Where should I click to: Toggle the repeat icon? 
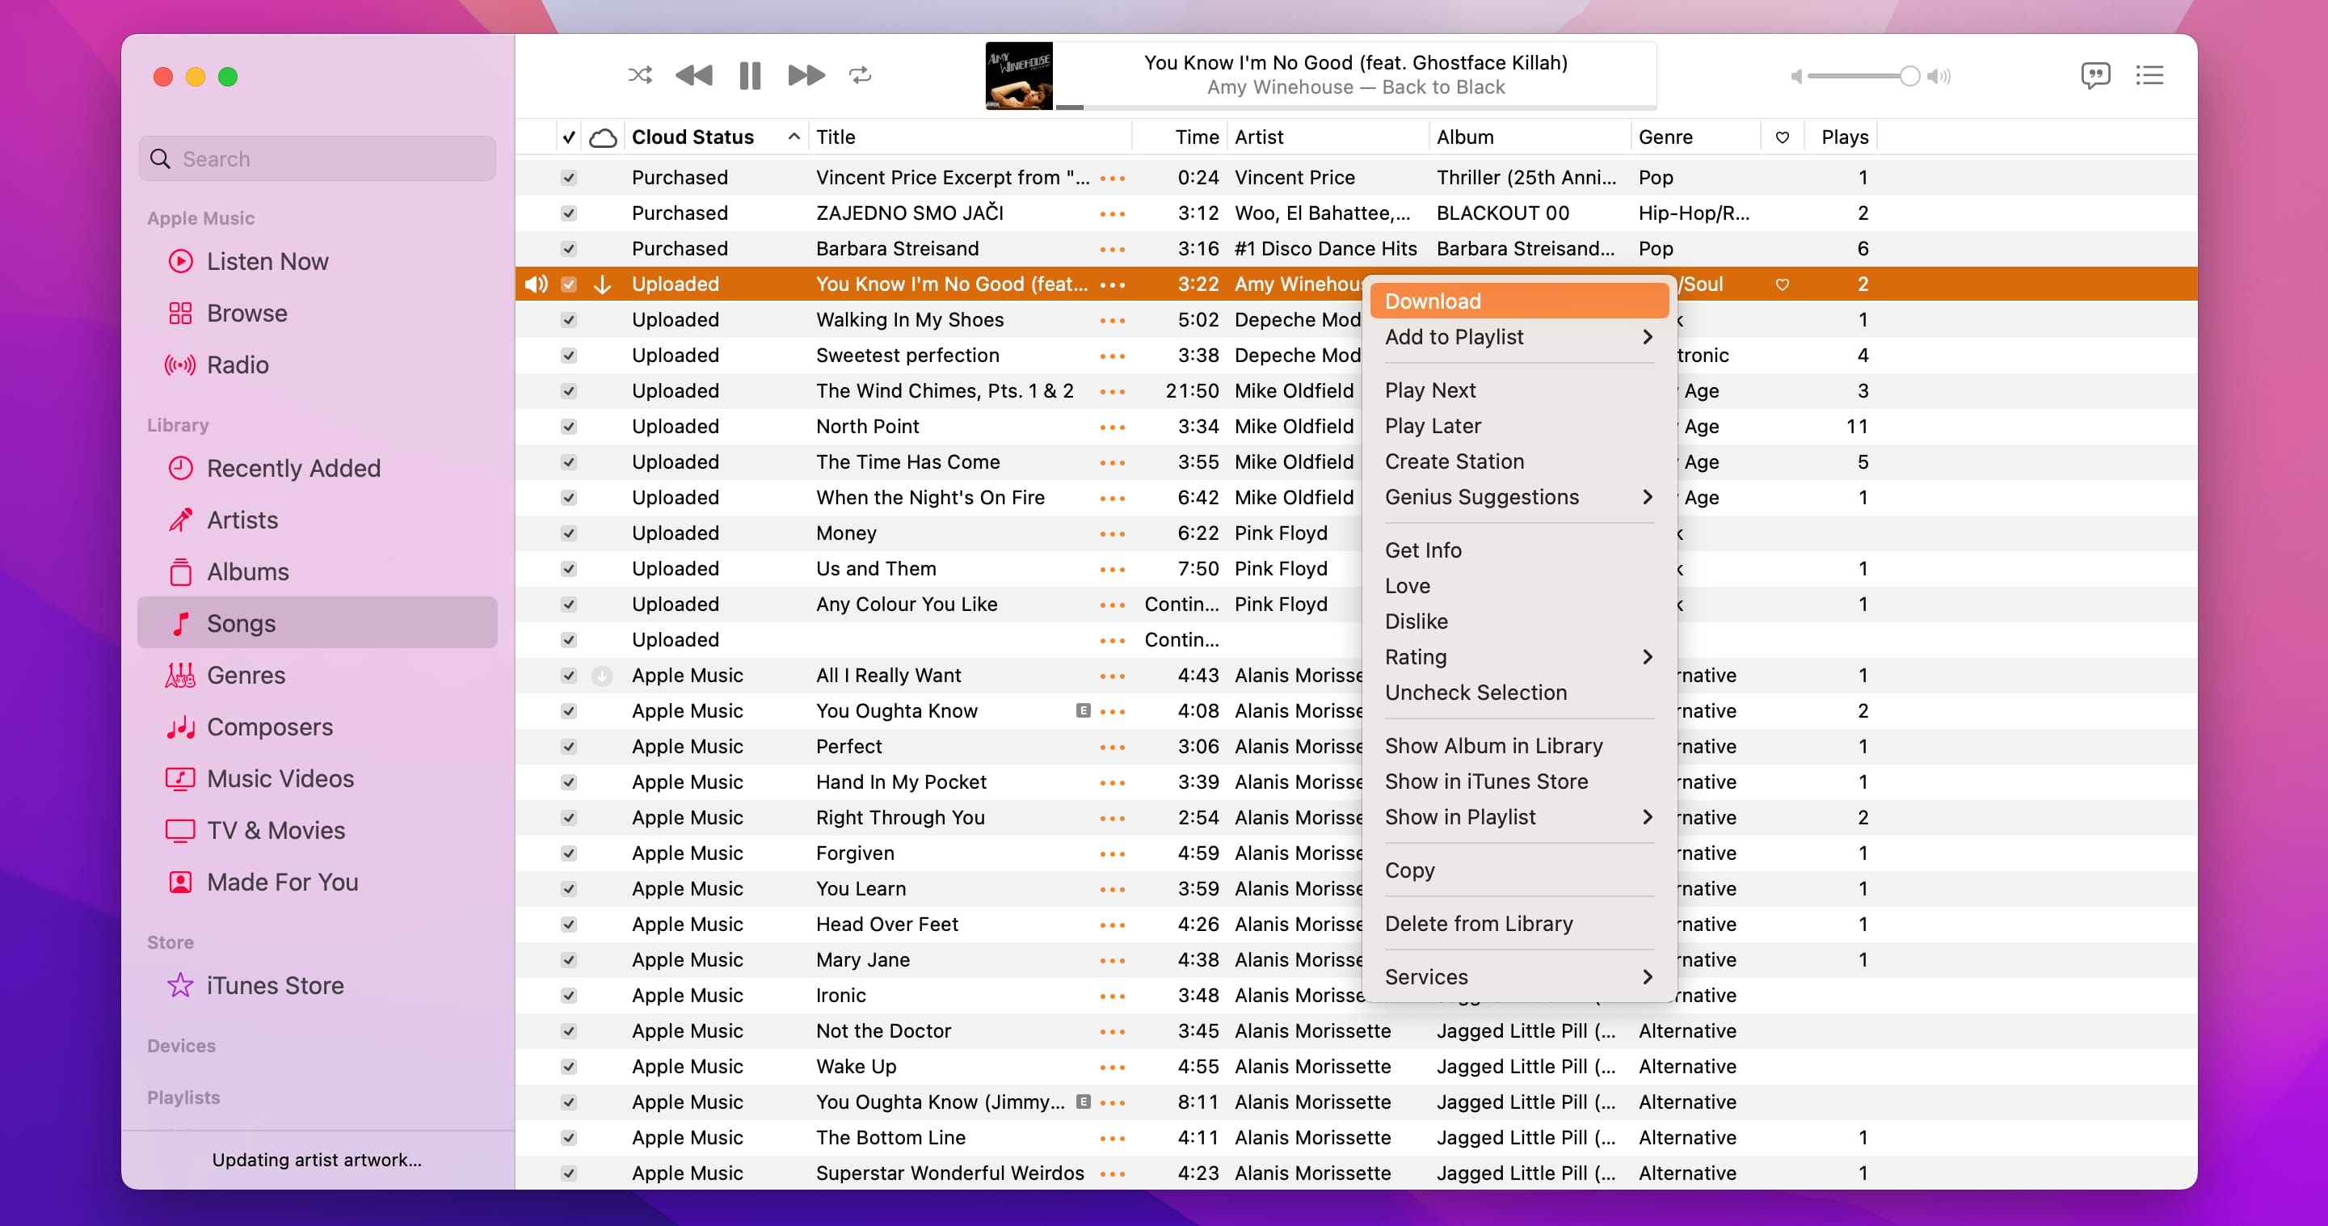pyautogui.click(x=860, y=75)
